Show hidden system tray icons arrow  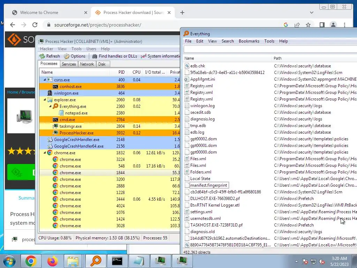[x=296, y=261]
